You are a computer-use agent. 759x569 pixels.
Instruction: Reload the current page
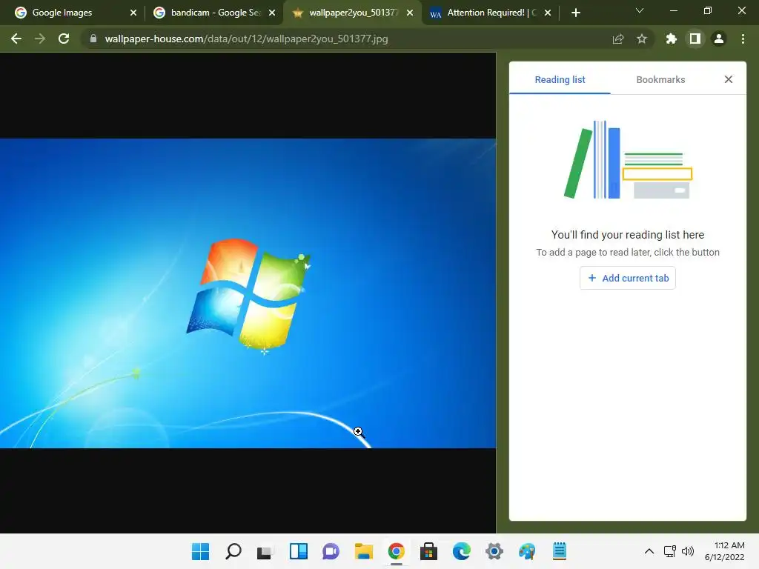point(64,39)
